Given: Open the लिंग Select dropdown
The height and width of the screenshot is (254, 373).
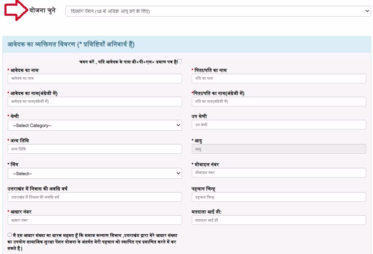Looking at the screenshot, I should pos(95,173).
